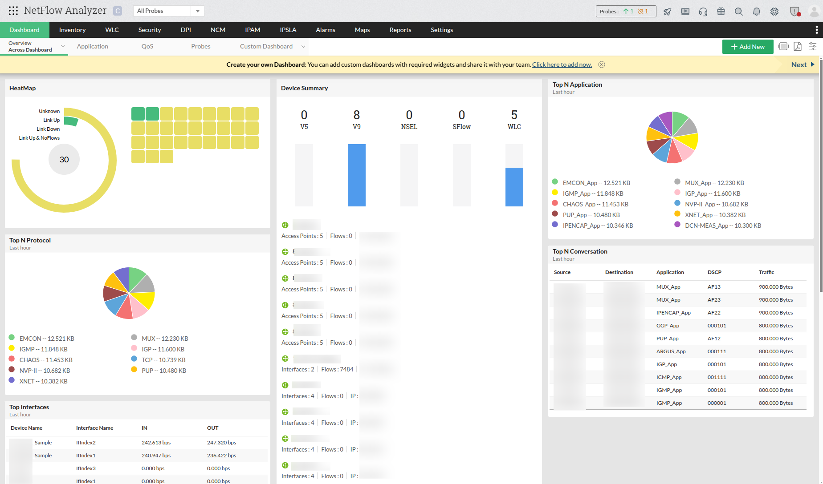Click the vertical three-dot menu icon

pyautogui.click(x=816, y=30)
